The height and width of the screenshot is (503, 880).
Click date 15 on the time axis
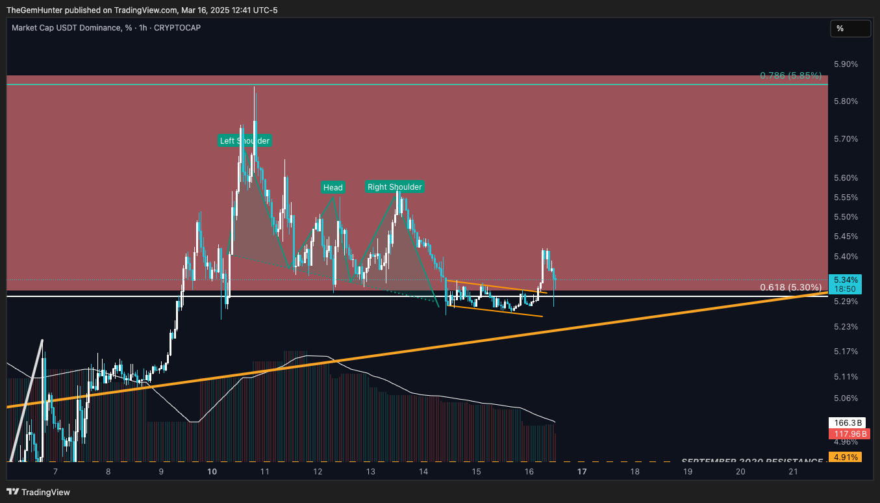click(x=476, y=471)
